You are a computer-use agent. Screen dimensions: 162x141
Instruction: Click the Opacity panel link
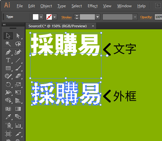pyautogui.click(x=146, y=17)
